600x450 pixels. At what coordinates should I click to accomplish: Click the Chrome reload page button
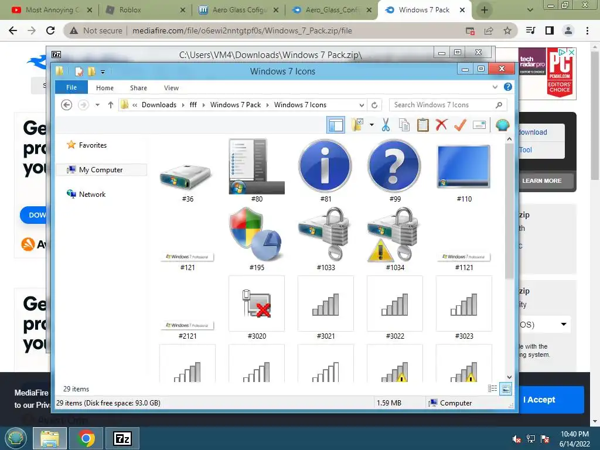point(50,30)
